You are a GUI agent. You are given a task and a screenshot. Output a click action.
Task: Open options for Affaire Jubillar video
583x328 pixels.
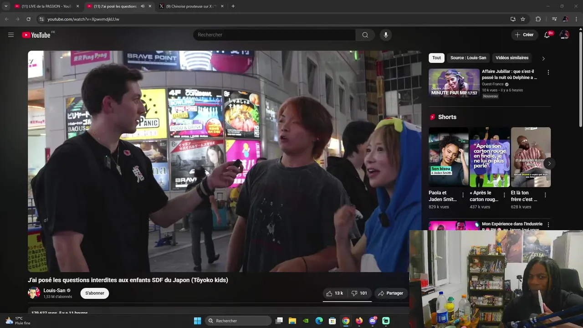point(548,72)
